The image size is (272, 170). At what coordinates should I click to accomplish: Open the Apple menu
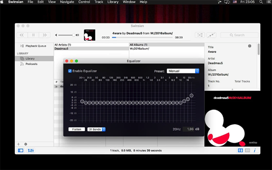click(x=2, y=2)
